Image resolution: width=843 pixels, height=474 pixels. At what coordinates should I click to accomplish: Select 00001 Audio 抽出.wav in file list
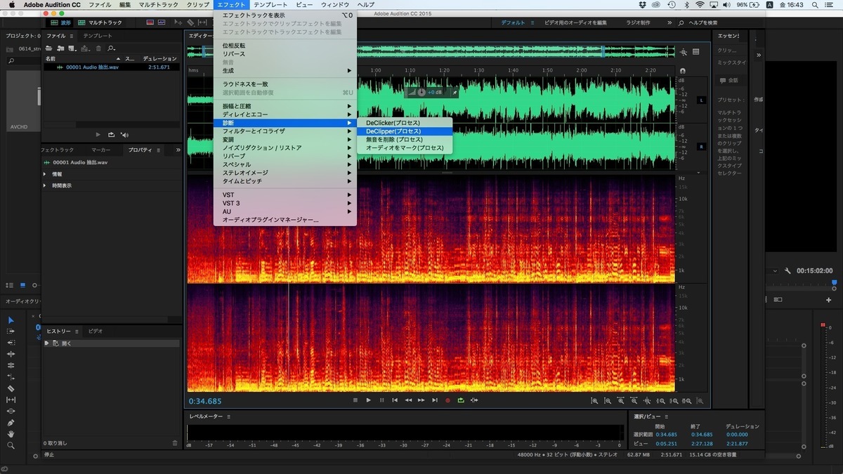click(92, 67)
